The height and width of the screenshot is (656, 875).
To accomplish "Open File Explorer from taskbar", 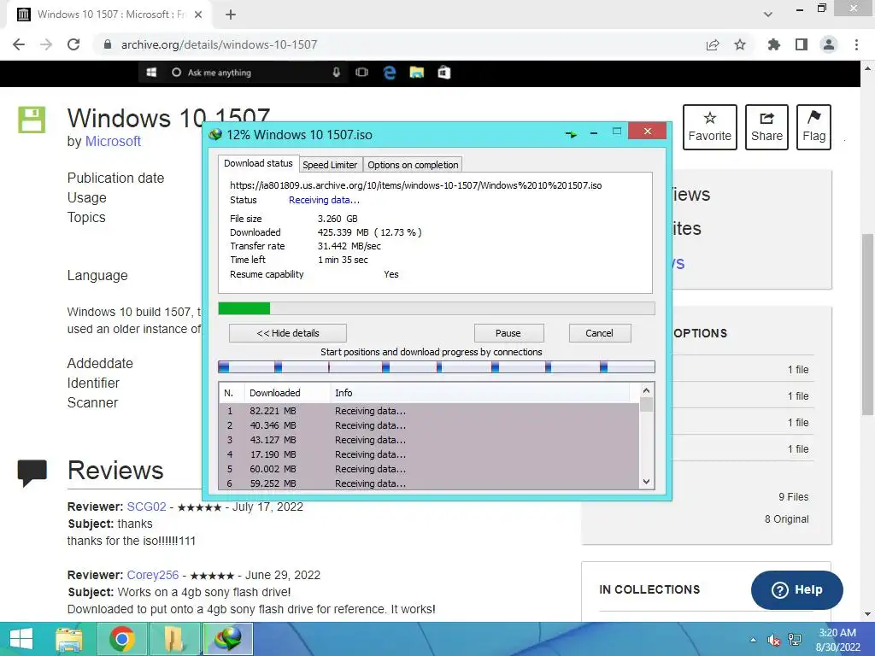I will (69, 639).
